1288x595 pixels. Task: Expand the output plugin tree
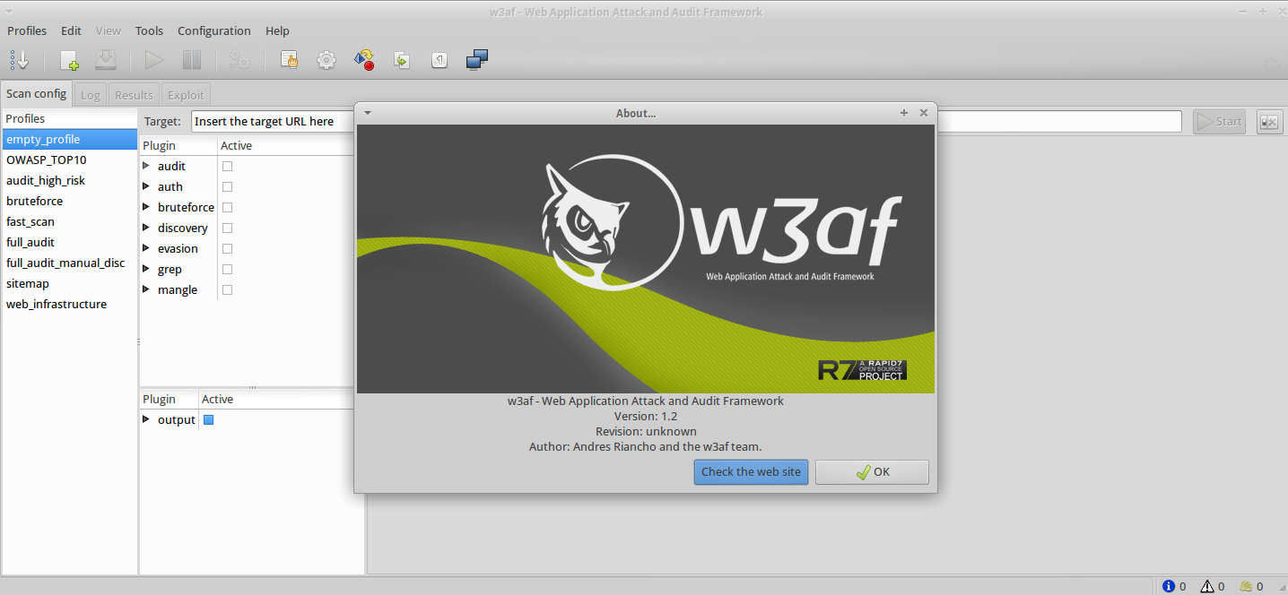point(145,419)
